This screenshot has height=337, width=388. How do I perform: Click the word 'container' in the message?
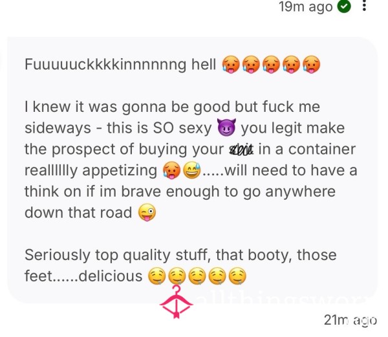(322, 149)
